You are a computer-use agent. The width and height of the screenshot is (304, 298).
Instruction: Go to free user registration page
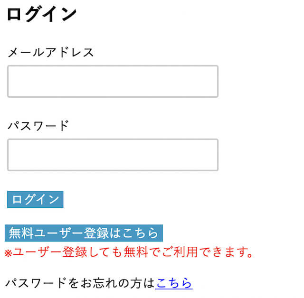[x=84, y=233]
